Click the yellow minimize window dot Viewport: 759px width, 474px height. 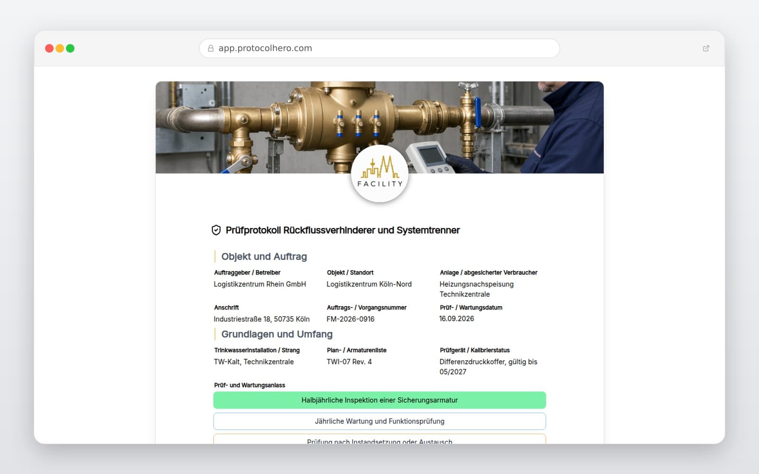[60, 48]
